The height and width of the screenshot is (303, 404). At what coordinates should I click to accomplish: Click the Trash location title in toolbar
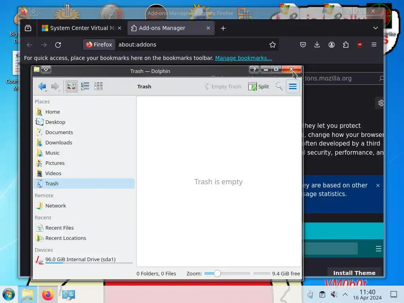click(x=144, y=86)
